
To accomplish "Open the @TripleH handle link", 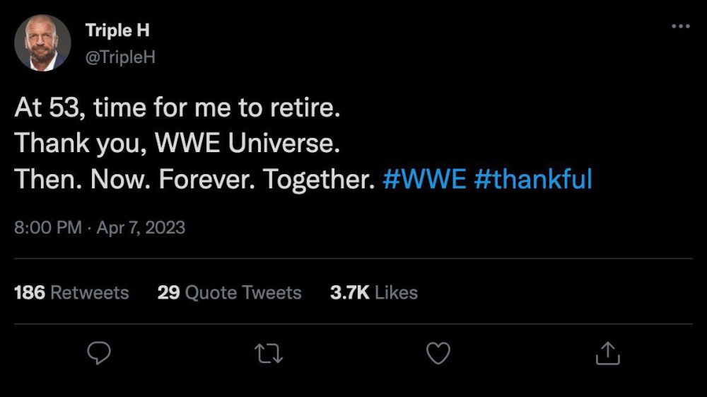I will pyautogui.click(x=119, y=57).
